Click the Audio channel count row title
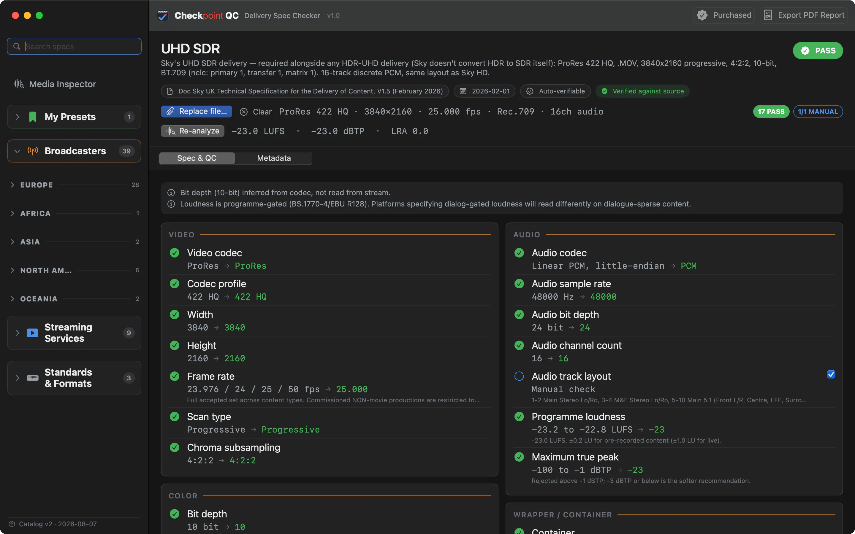Screen dimensions: 855x534 [x=577, y=345]
